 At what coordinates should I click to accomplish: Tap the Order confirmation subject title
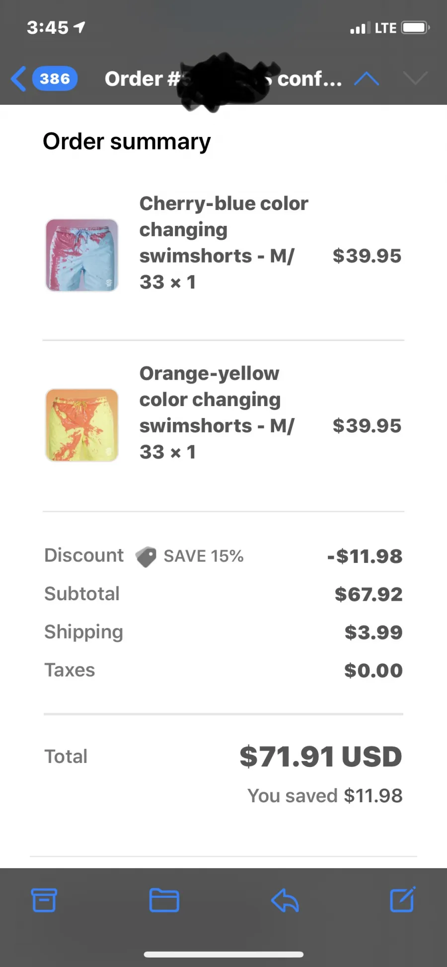point(223,79)
